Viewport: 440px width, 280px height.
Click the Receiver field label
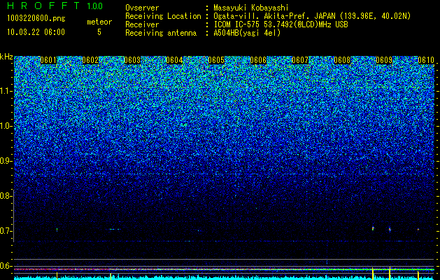point(142,24)
